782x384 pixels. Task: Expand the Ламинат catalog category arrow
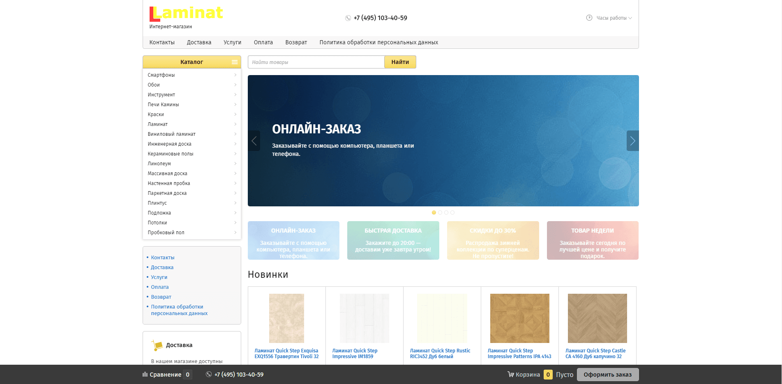pos(235,124)
